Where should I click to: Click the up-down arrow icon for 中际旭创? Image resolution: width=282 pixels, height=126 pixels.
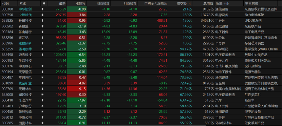click(x=42, y=9)
